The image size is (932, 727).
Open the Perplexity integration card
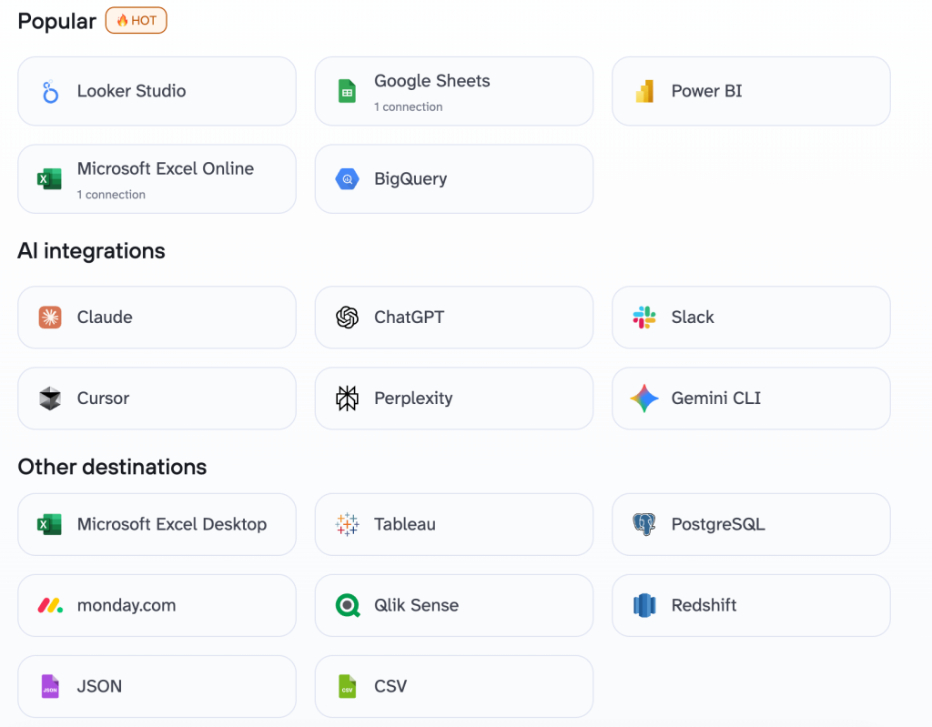[x=453, y=399]
